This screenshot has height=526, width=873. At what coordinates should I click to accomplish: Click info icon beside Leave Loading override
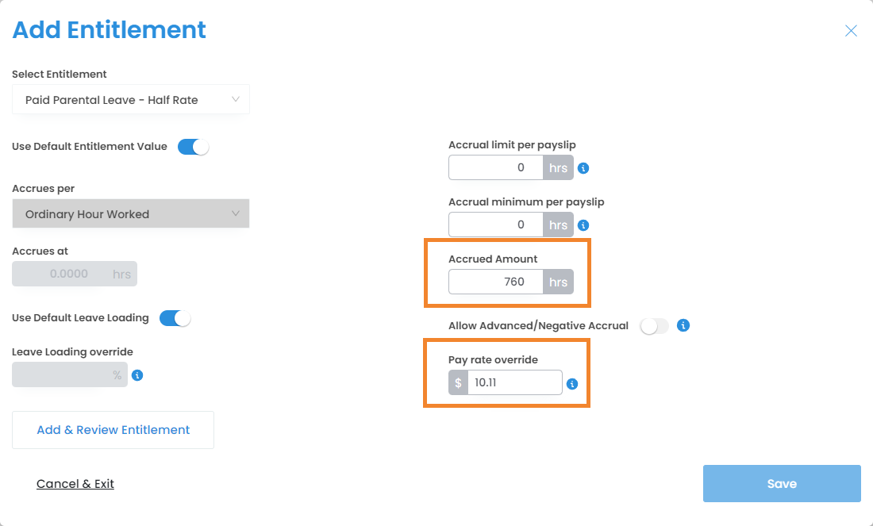click(x=137, y=375)
